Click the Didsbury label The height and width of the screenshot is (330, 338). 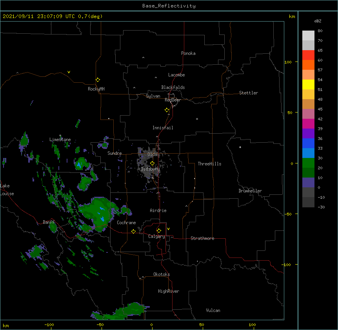[151, 169]
